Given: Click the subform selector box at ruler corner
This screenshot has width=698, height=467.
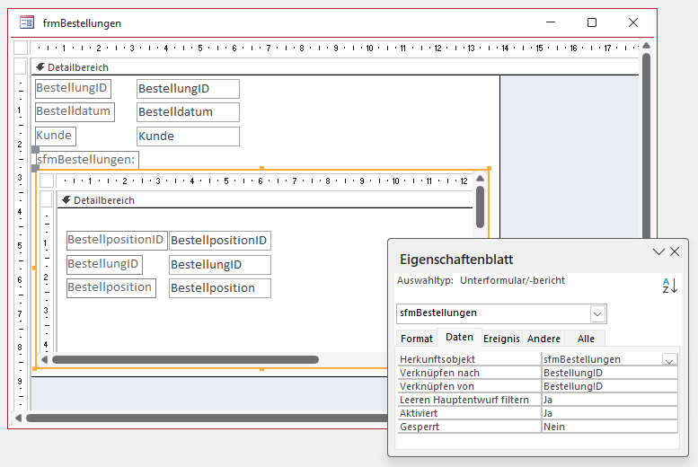Looking at the screenshot, I should point(47,181).
